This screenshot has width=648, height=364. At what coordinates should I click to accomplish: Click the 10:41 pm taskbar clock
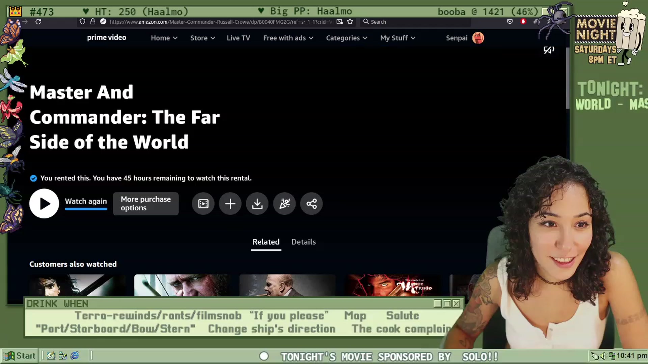631,356
